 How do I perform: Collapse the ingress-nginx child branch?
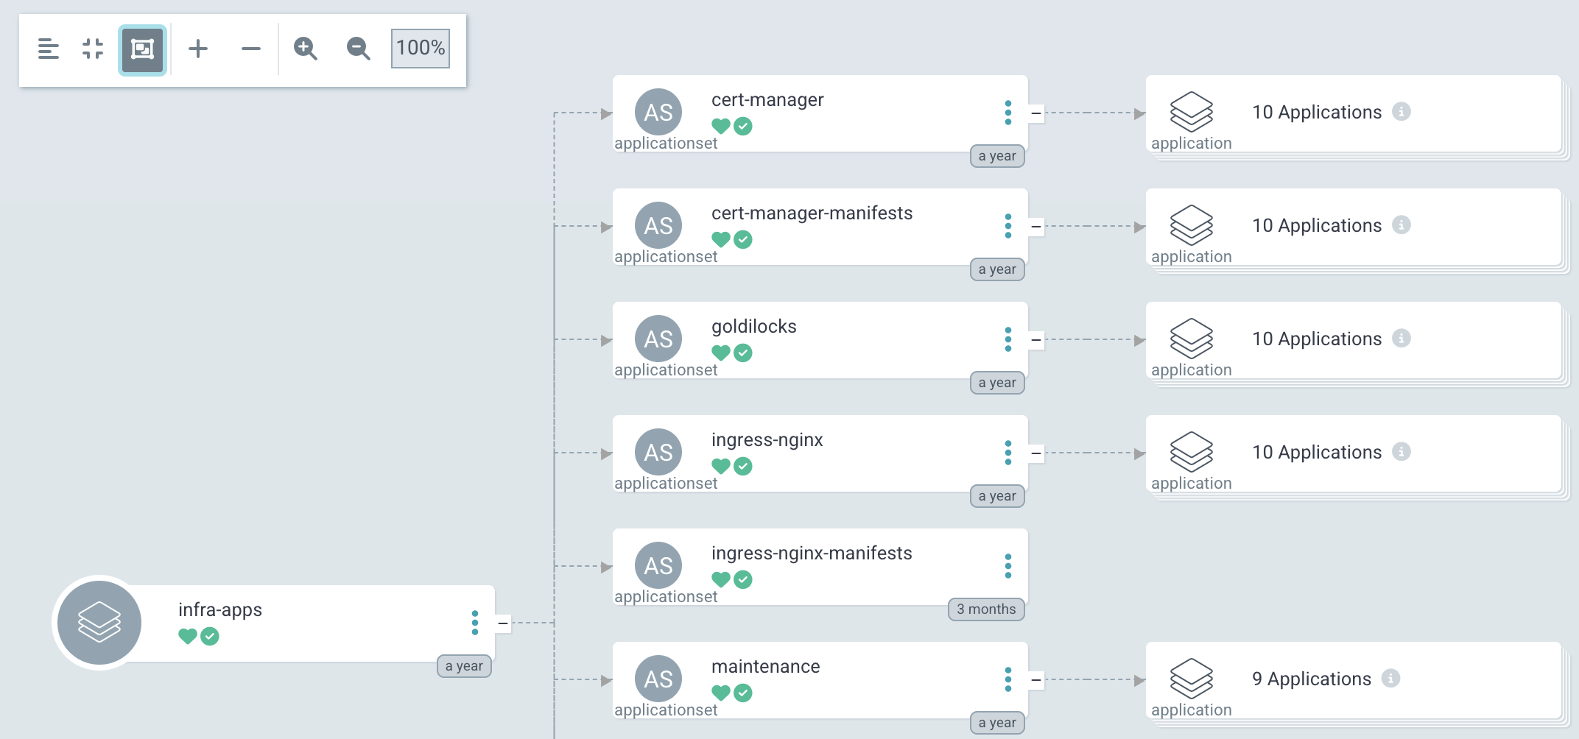pos(1036,453)
